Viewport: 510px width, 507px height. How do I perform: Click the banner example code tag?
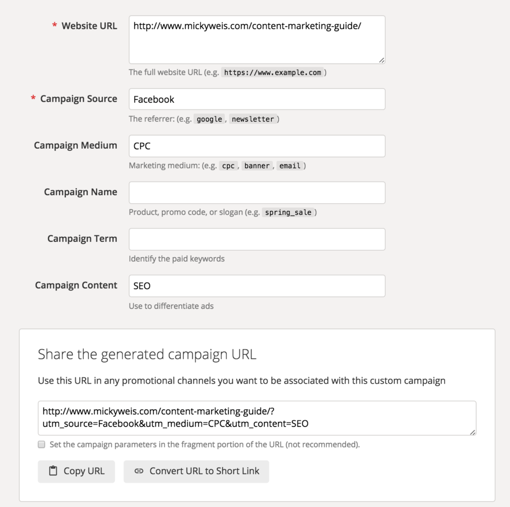tap(257, 166)
